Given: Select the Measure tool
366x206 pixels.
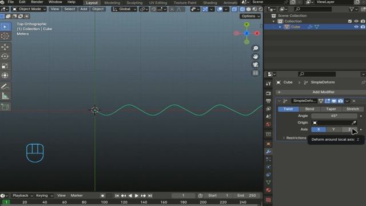Looking at the screenshot, I should pyautogui.click(x=5, y=96).
